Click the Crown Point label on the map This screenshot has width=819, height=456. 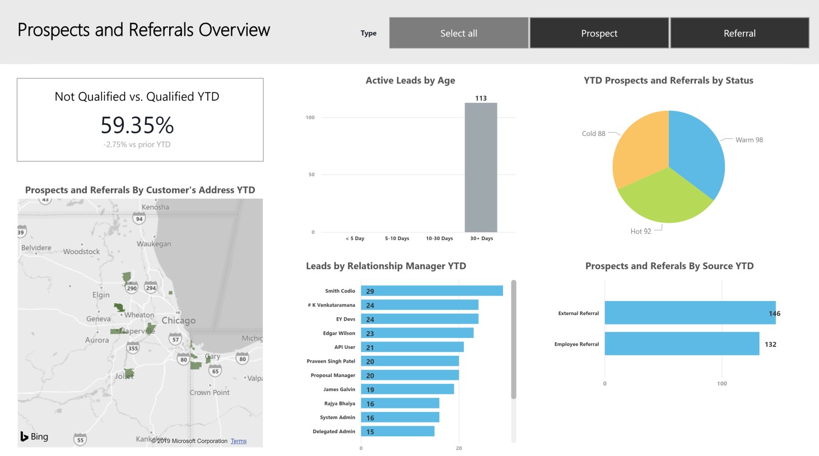tap(210, 393)
